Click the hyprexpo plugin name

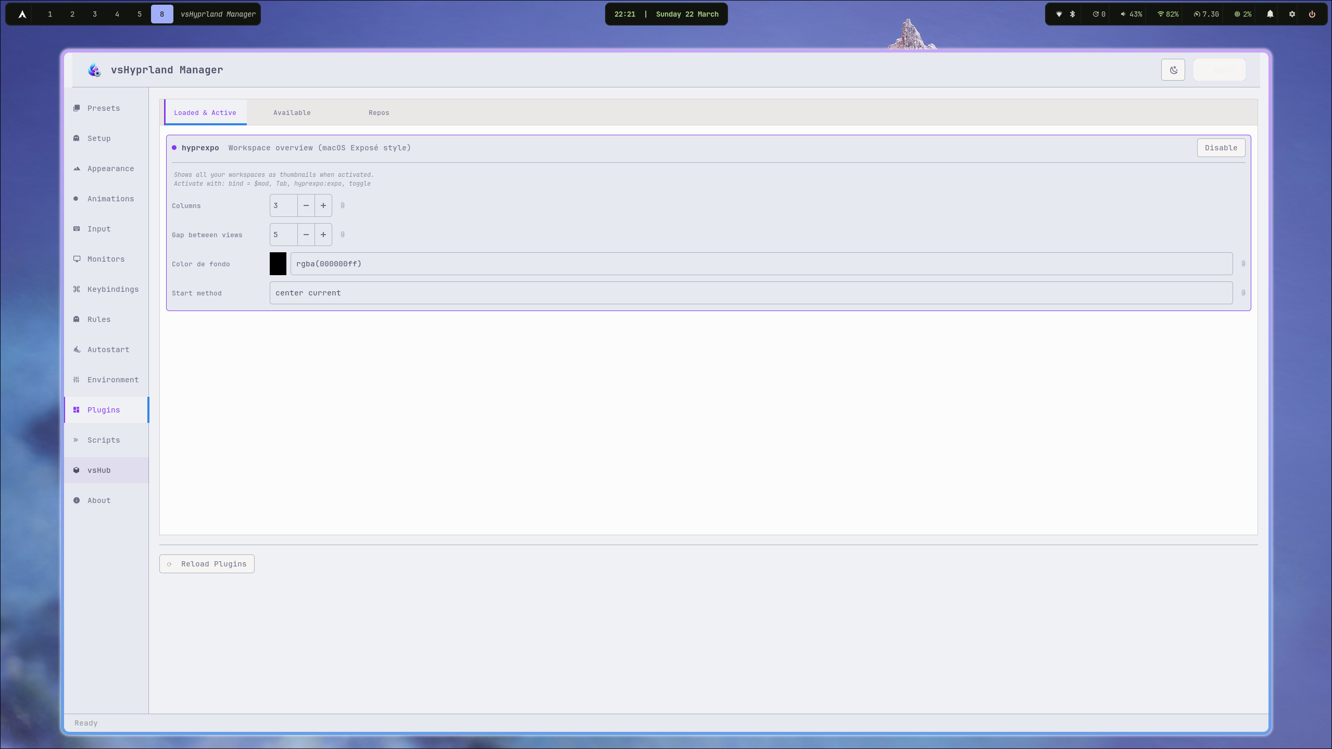(200, 148)
